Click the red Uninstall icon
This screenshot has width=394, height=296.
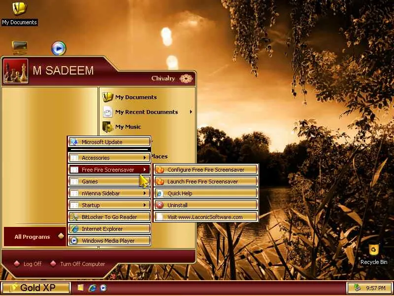pyautogui.click(x=160, y=205)
